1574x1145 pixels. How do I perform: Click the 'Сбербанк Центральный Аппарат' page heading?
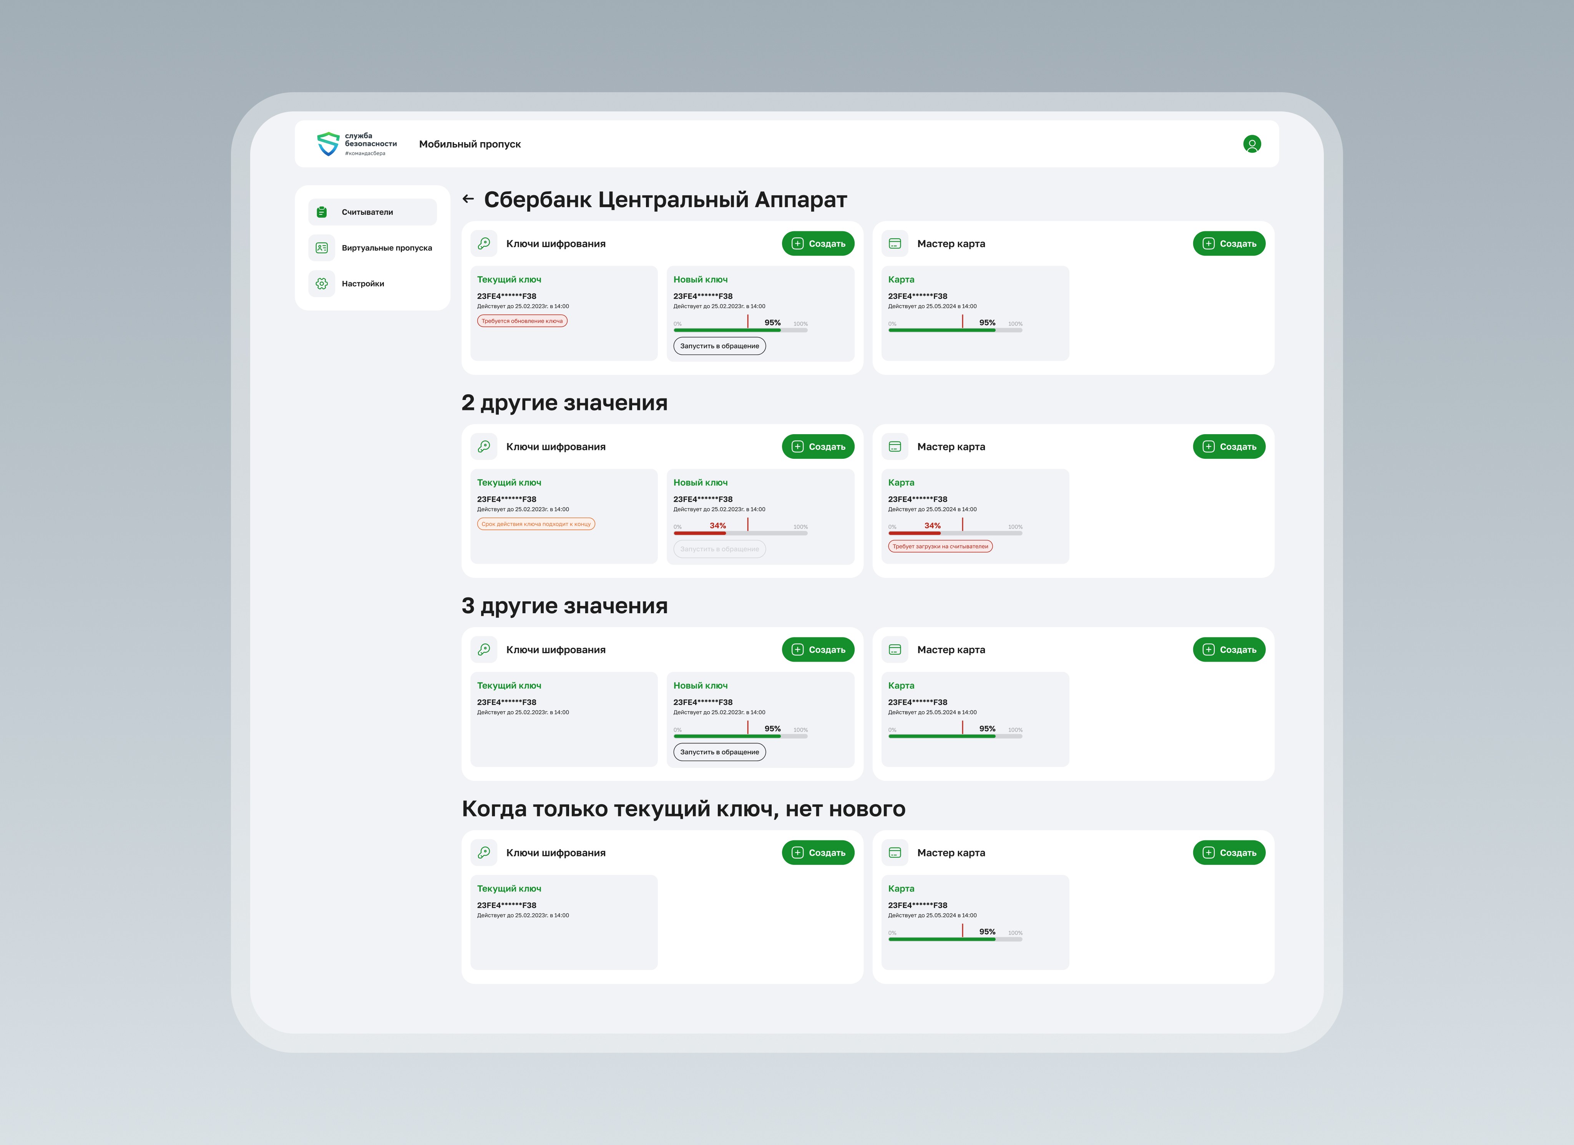pyautogui.click(x=666, y=200)
